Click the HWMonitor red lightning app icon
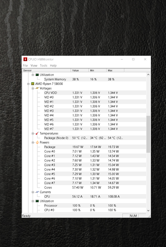Screen dimensions: 166x247 (x=25, y=59)
